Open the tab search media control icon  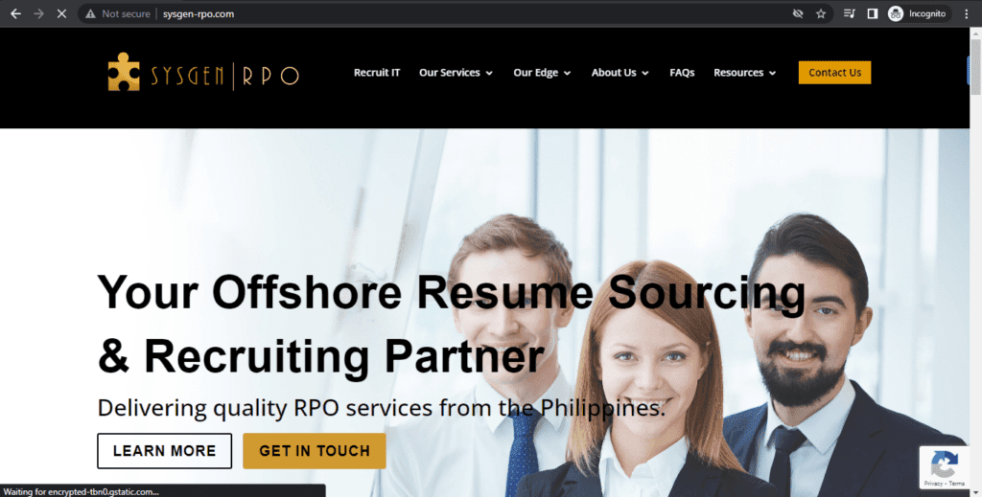click(850, 13)
